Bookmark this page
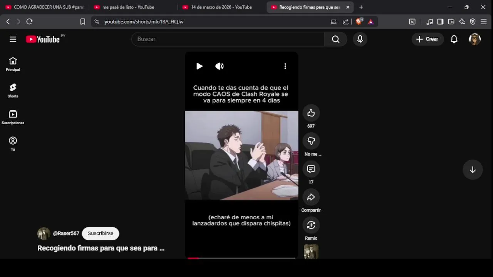 [x=82, y=22]
